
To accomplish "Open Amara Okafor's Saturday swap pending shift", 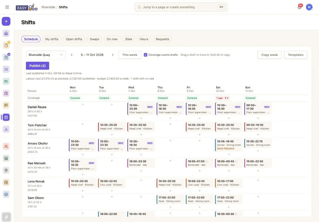I will click(x=229, y=145).
